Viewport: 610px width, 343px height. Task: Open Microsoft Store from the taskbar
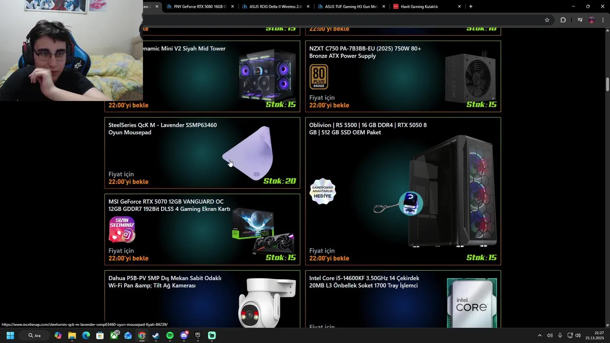(100, 335)
